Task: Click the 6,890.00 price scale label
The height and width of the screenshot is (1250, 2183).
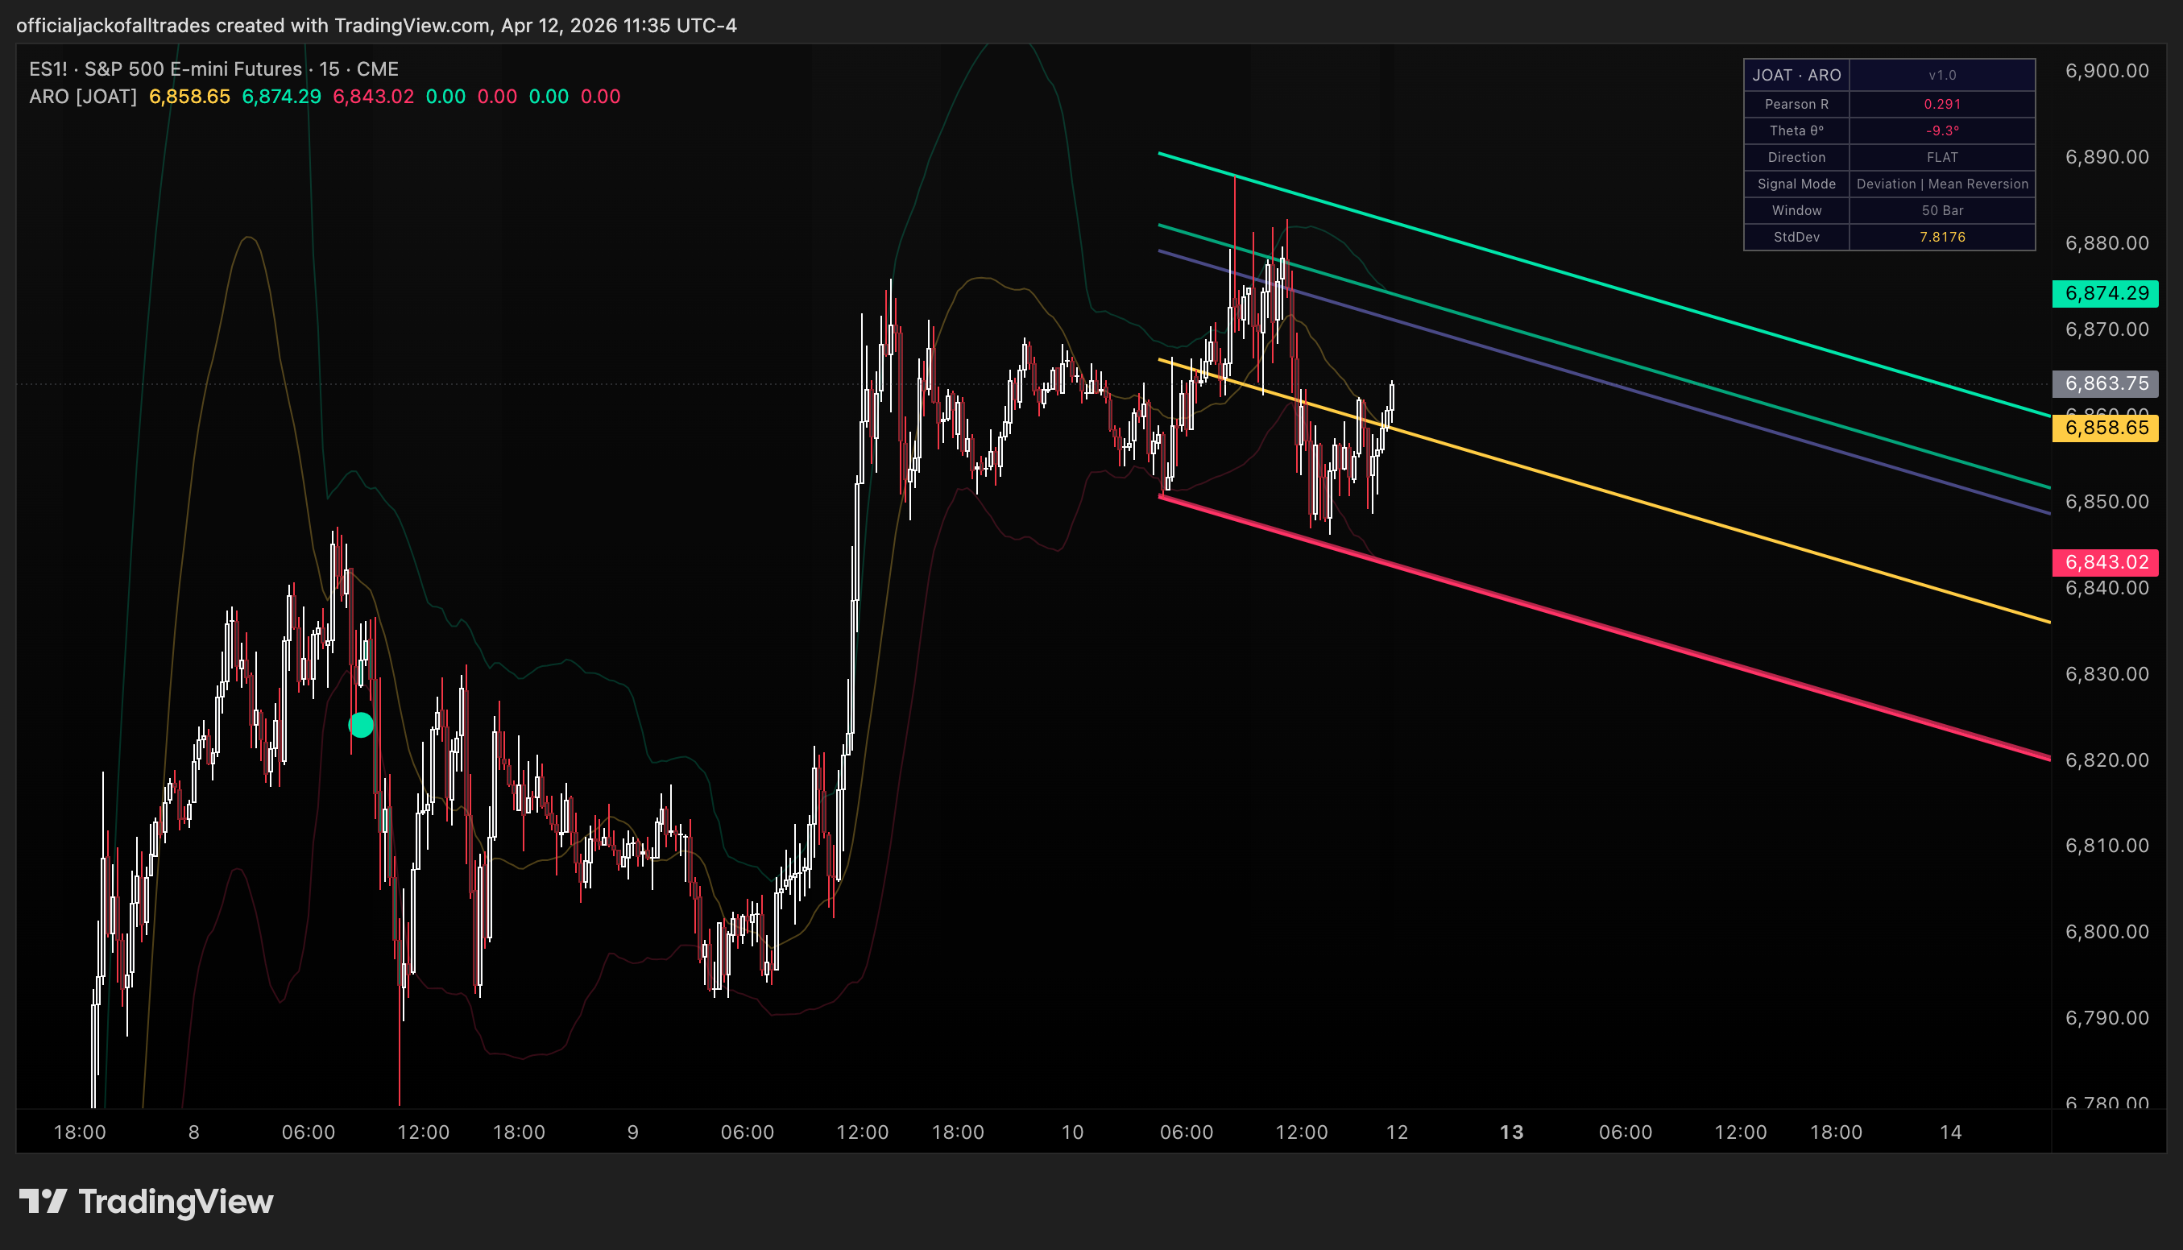Action: pyautogui.click(x=2106, y=157)
